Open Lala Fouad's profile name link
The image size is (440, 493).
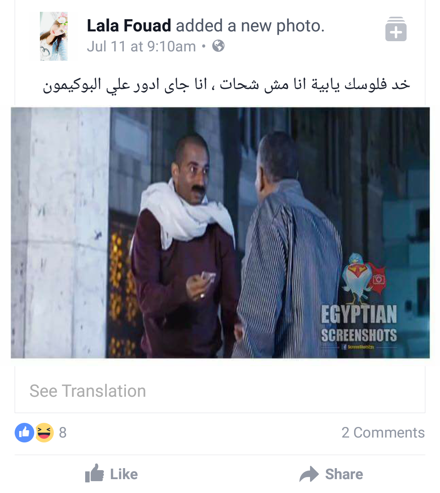(x=129, y=26)
